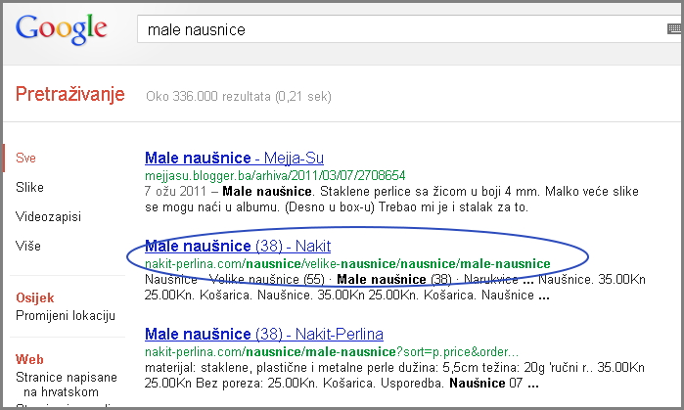Open 'Male naušnice - Mejja-Su' result
Image resolution: width=684 pixels, height=410 pixels.
pos(234,158)
